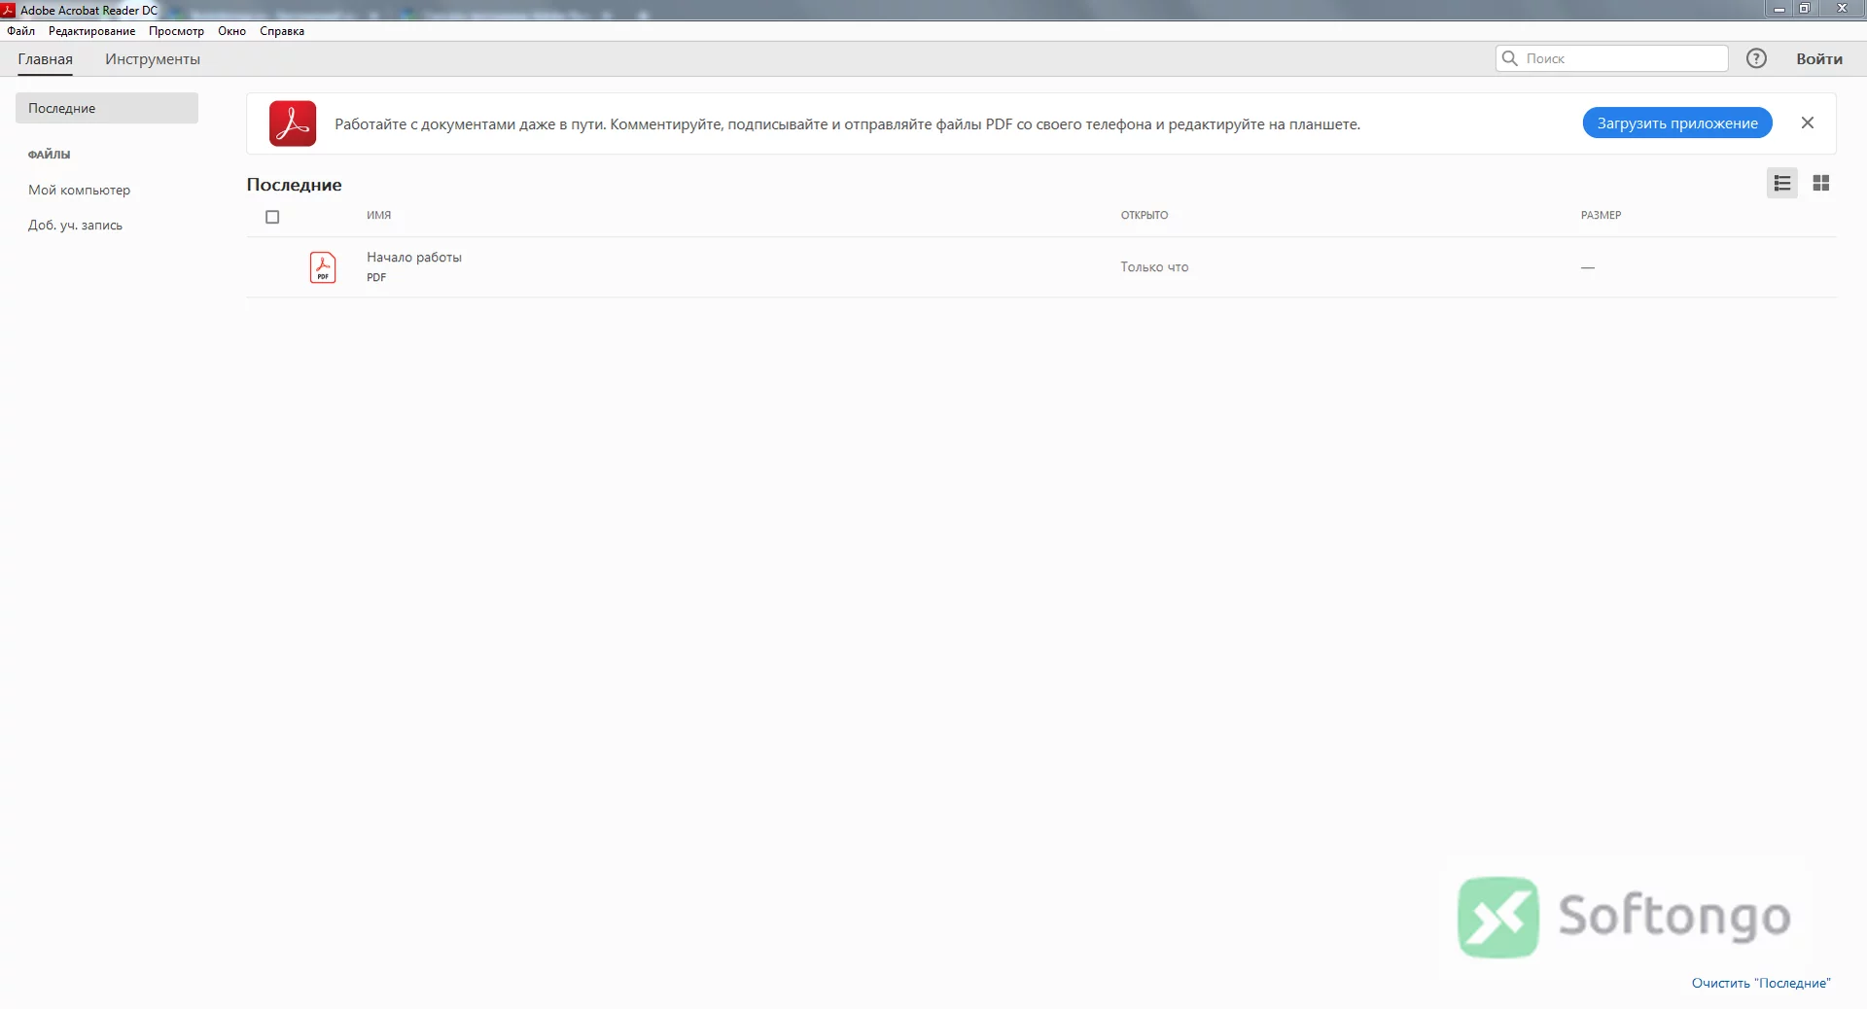Click the Очистить "Последние" link
Viewport: 1867px width, 1009px height.
point(1761,983)
